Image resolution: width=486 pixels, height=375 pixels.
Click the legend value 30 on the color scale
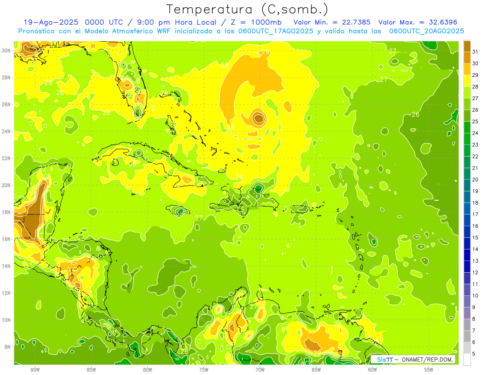(475, 64)
